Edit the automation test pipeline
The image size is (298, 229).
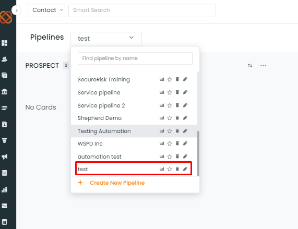click(185, 156)
